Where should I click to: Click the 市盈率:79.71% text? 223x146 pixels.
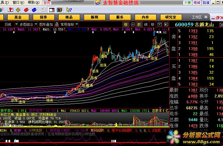[x=50, y=118]
